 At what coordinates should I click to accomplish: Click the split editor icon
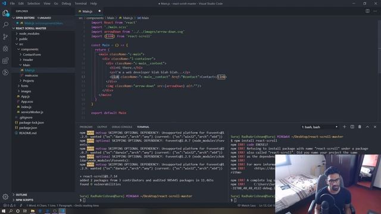click(367, 11)
